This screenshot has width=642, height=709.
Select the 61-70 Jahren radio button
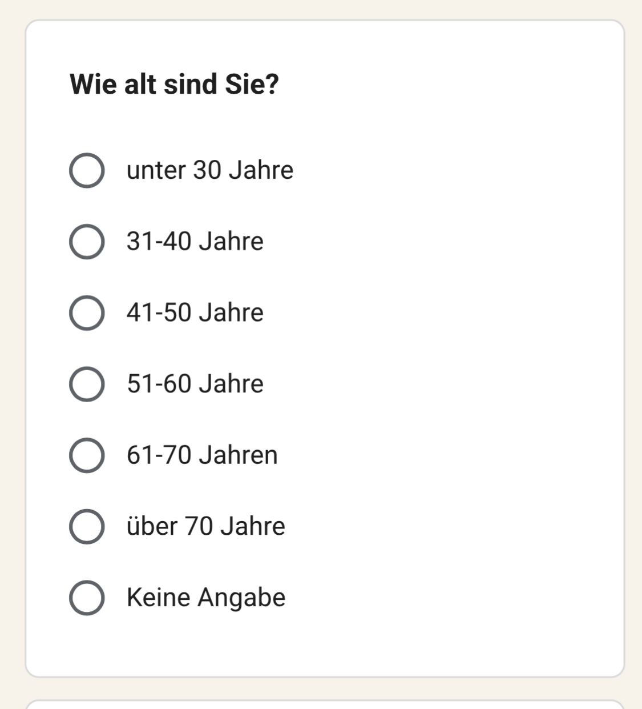(x=87, y=455)
